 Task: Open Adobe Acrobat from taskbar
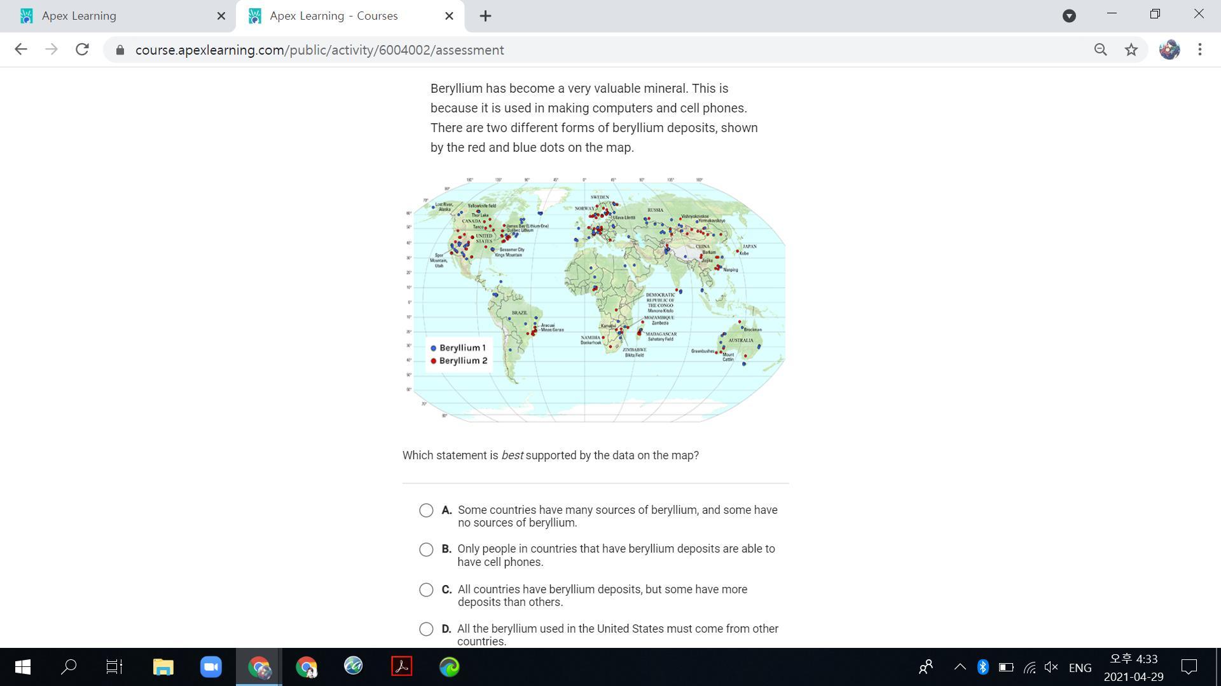click(x=401, y=667)
